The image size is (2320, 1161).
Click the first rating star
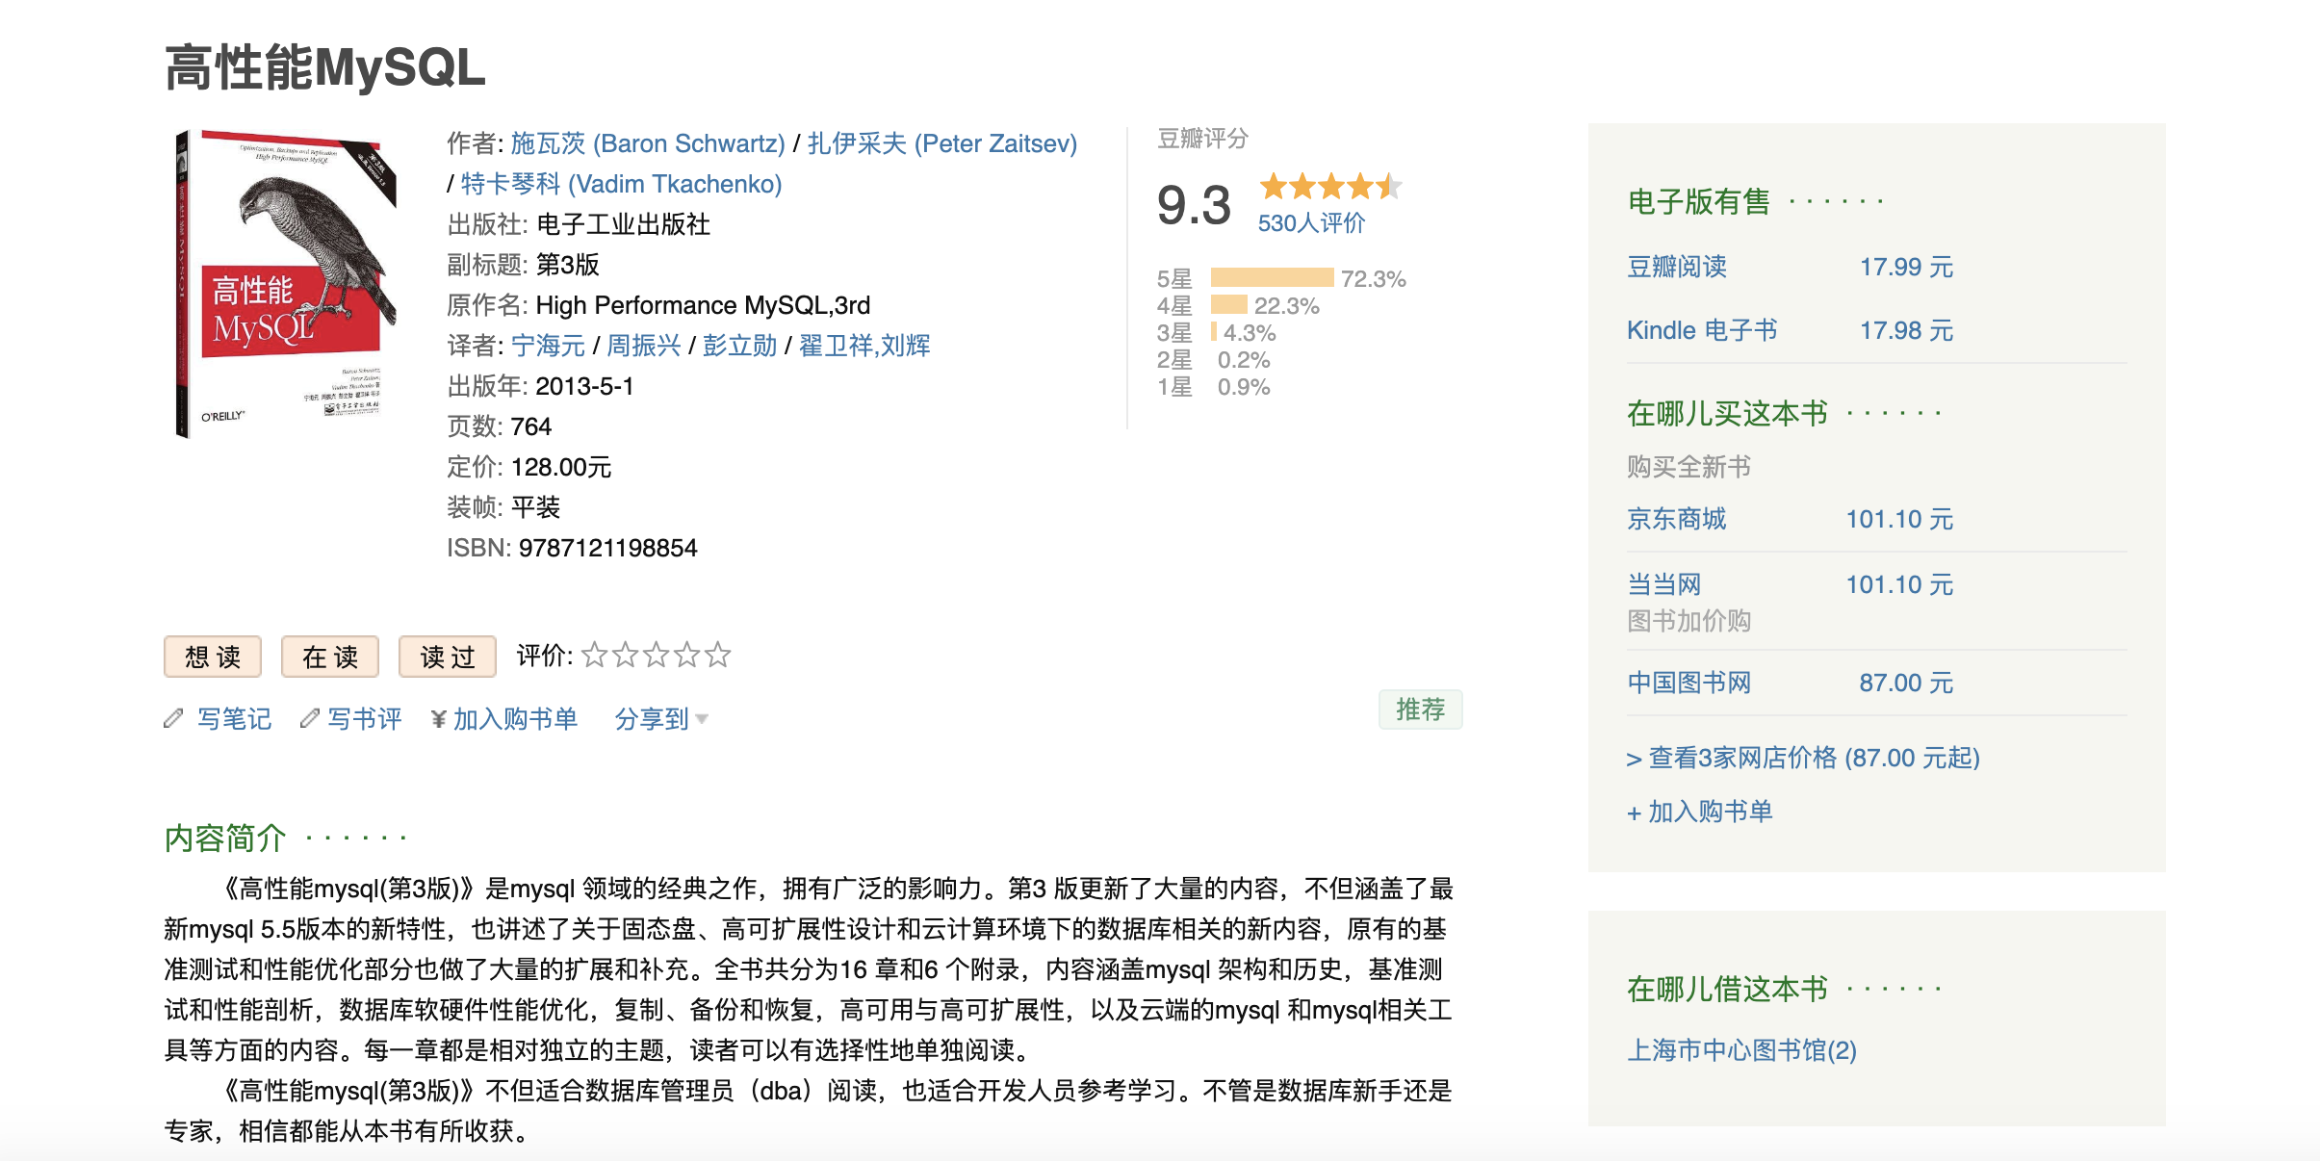coord(595,656)
